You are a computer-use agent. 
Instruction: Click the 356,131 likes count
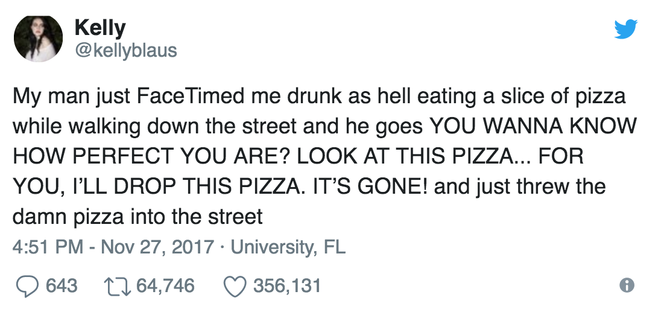286,285
